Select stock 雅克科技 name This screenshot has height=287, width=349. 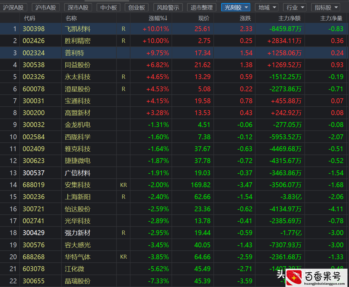click(77, 149)
